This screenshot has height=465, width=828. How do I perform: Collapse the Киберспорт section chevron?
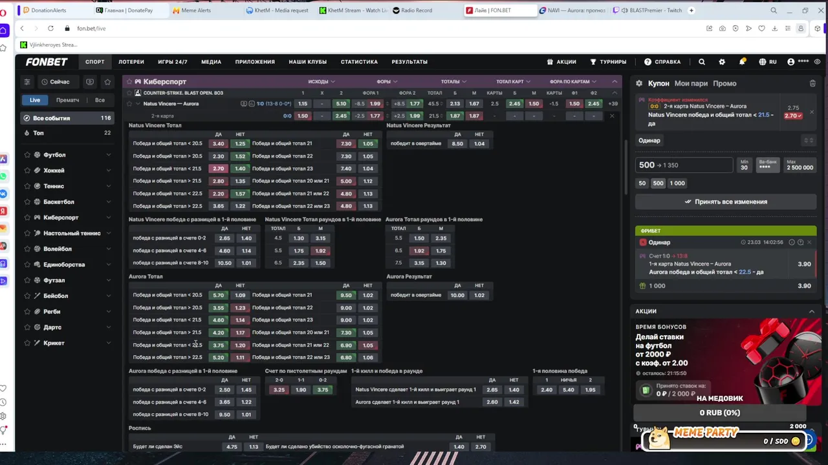[x=614, y=81]
